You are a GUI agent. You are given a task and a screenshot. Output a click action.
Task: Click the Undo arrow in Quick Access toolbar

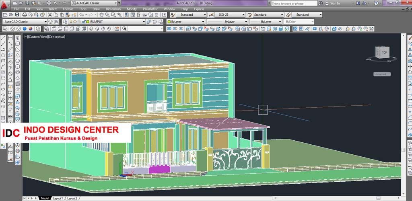[x=55, y=3]
